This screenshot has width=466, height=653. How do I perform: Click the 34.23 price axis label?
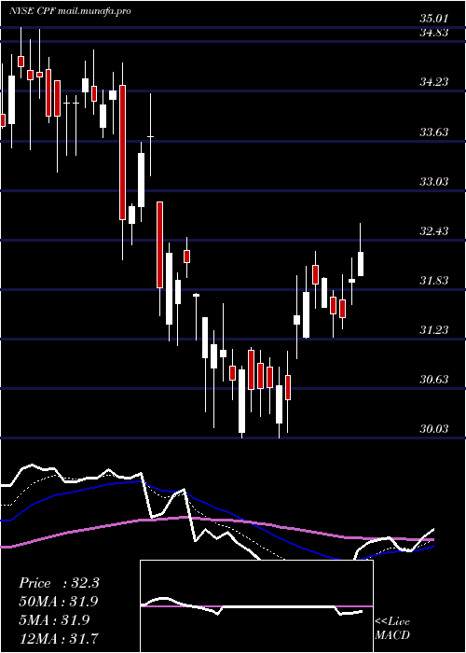tap(433, 82)
